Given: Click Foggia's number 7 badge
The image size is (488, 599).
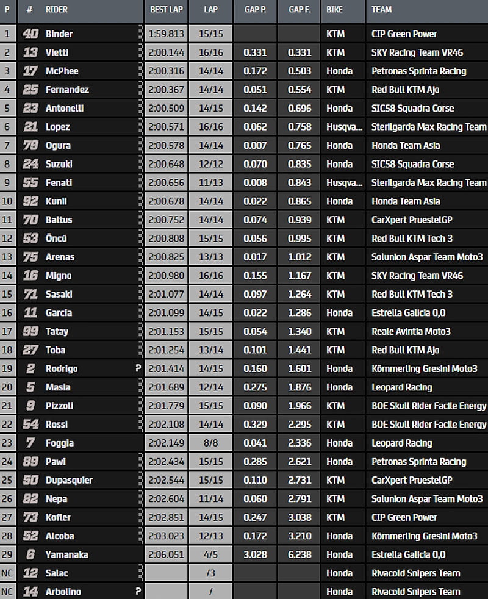Looking at the screenshot, I should (30, 443).
